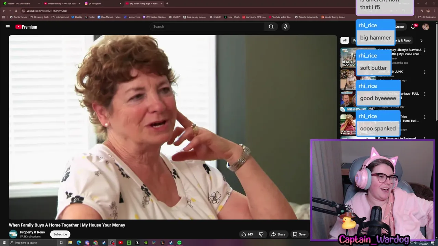Open Dino Market Twitch bookmark
Screen dimensions: 438x246
click(109, 17)
